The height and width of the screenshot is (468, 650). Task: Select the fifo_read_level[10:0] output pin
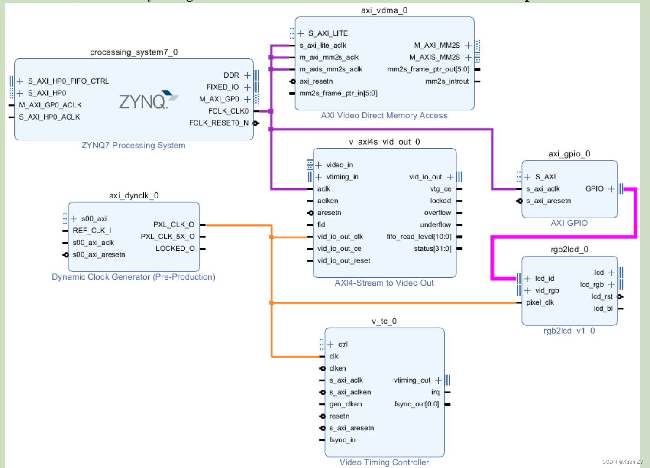click(x=419, y=237)
